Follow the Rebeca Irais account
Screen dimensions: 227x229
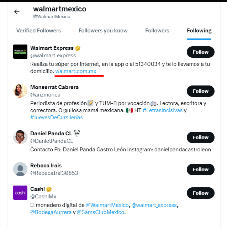point(200,170)
